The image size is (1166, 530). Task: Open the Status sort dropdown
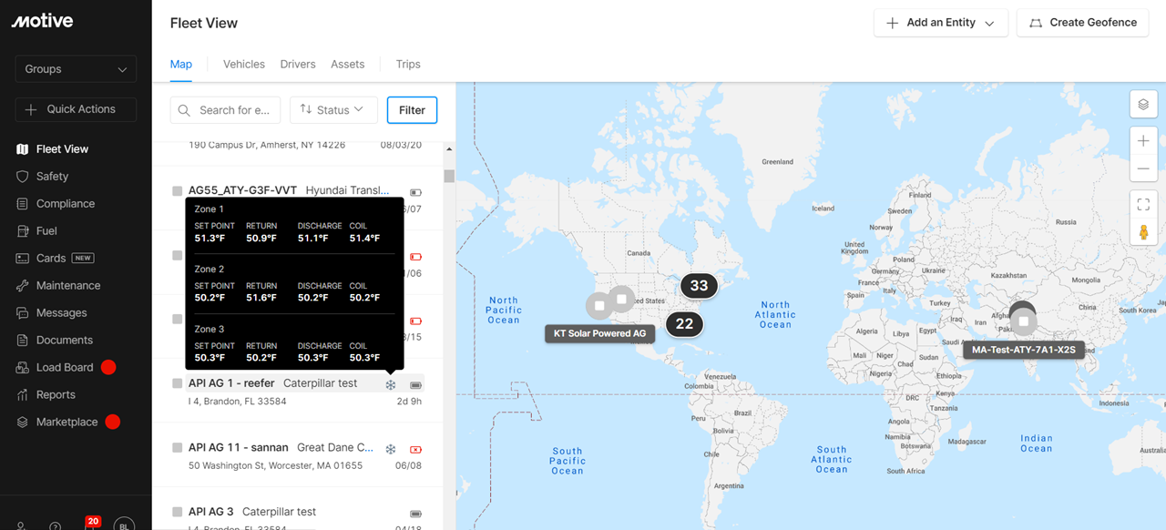click(x=333, y=110)
